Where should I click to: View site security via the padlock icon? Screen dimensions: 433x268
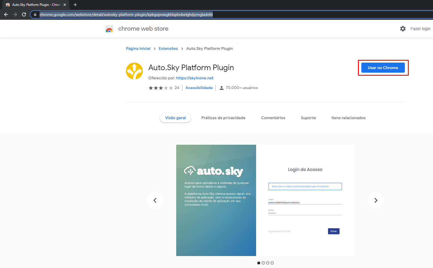coord(35,14)
